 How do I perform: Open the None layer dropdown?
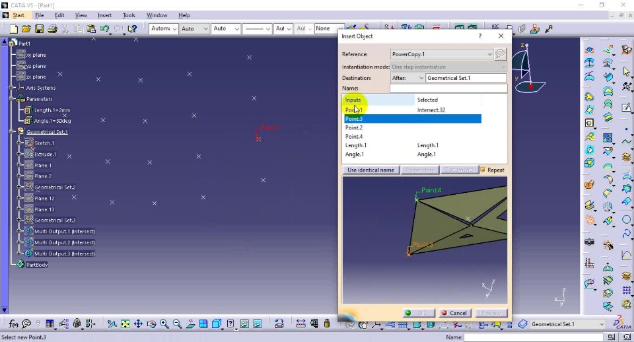point(341,28)
